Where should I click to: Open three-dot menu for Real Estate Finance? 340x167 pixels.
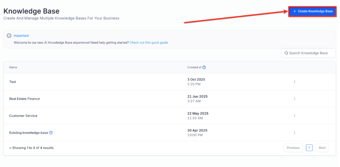tap(294, 99)
